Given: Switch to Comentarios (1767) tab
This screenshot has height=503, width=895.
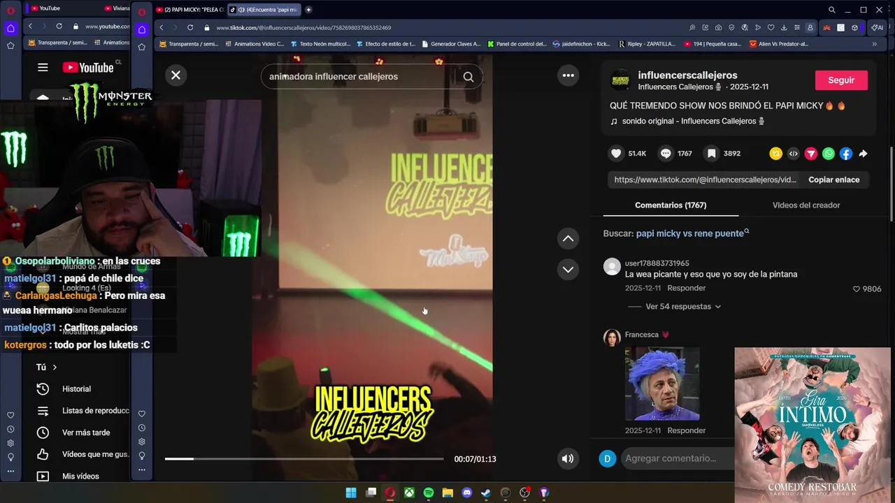Looking at the screenshot, I should (671, 205).
